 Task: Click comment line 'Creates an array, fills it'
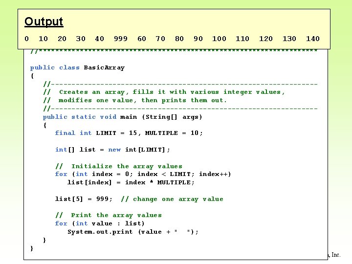164,92
